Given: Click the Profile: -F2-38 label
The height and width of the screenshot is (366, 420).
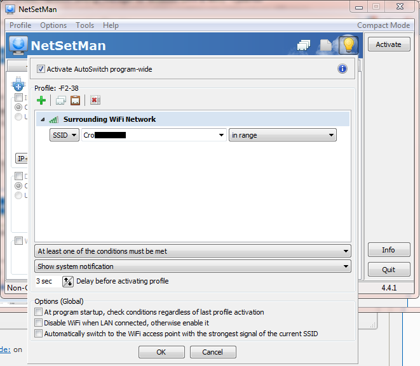Looking at the screenshot, I should (x=57, y=88).
